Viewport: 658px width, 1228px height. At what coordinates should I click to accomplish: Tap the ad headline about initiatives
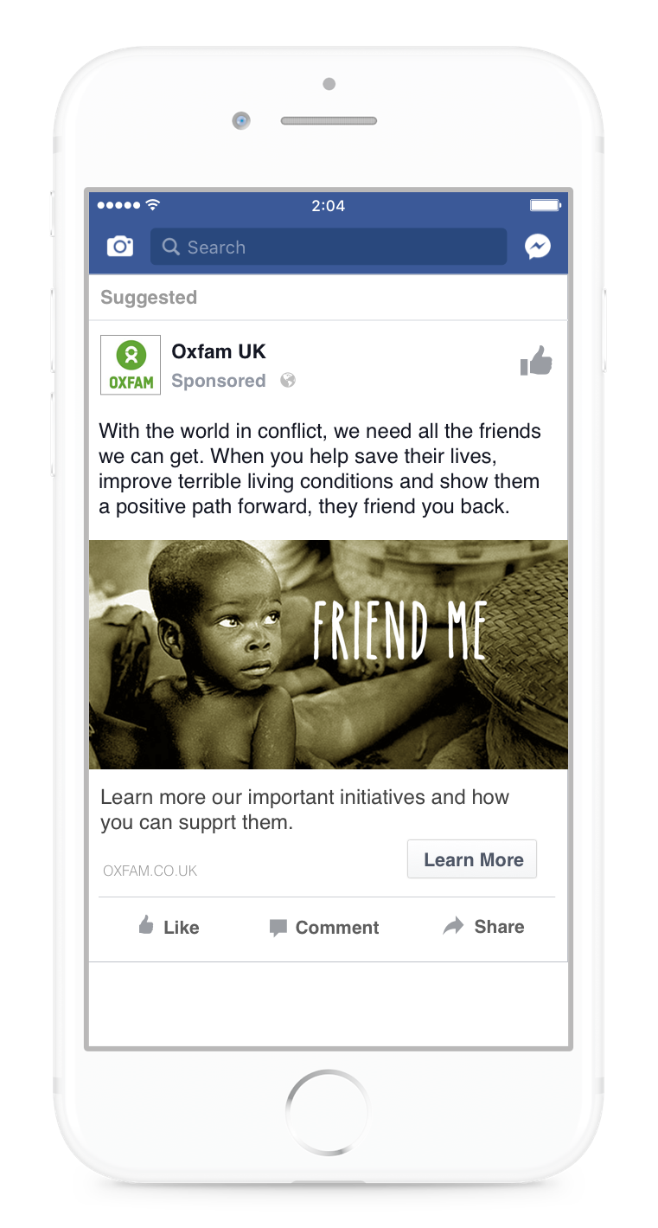(x=304, y=810)
